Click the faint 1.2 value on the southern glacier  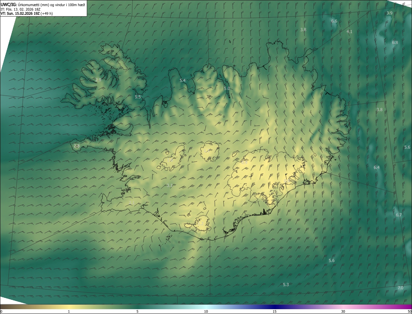point(200,223)
